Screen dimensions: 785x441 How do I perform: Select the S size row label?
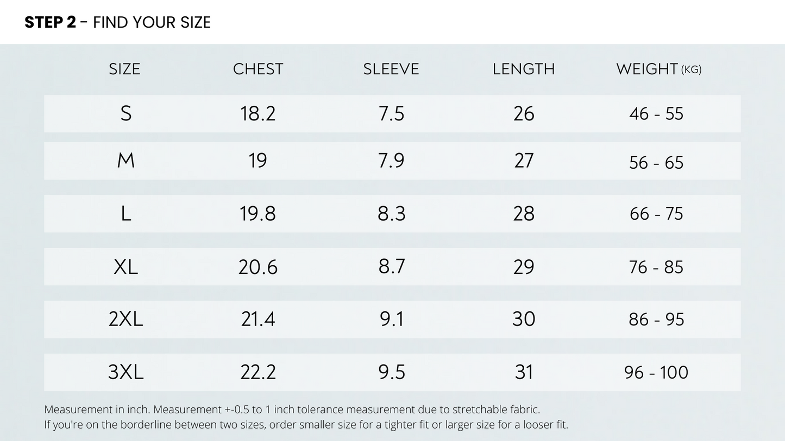pyautogui.click(x=125, y=114)
